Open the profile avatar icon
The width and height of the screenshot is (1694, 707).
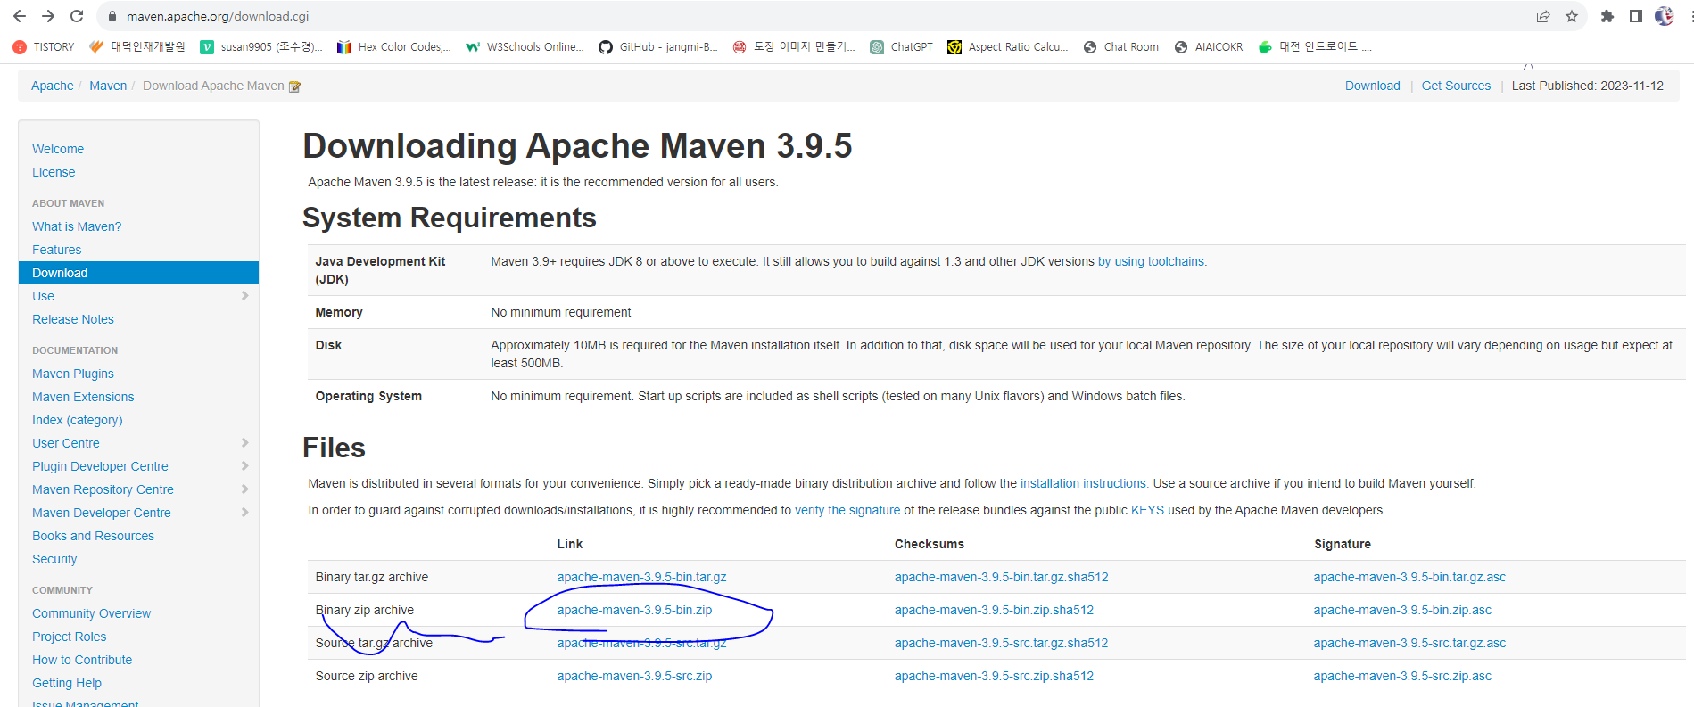pos(1664,16)
